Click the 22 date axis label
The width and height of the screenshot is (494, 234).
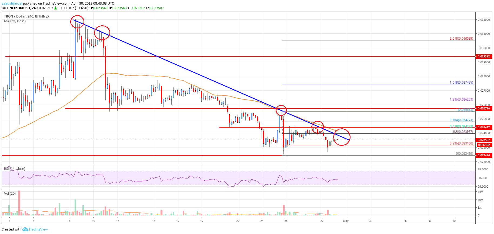click(238, 221)
